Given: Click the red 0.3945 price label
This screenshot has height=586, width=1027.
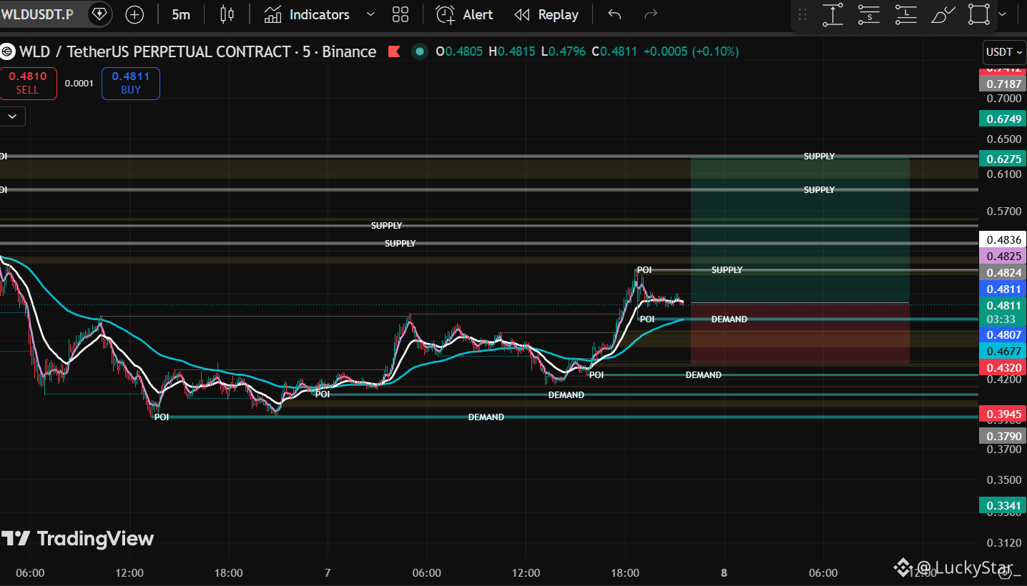Looking at the screenshot, I should [x=1003, y=414].
